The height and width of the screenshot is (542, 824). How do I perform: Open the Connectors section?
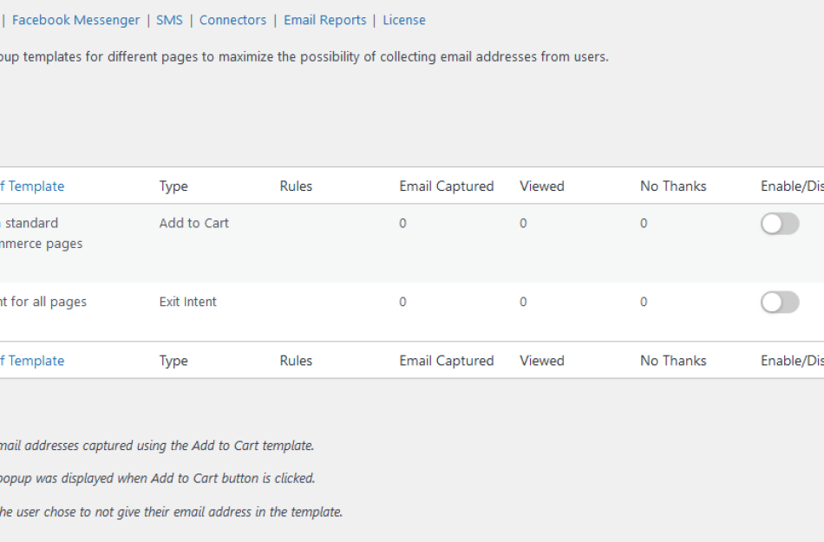[232, 19]
